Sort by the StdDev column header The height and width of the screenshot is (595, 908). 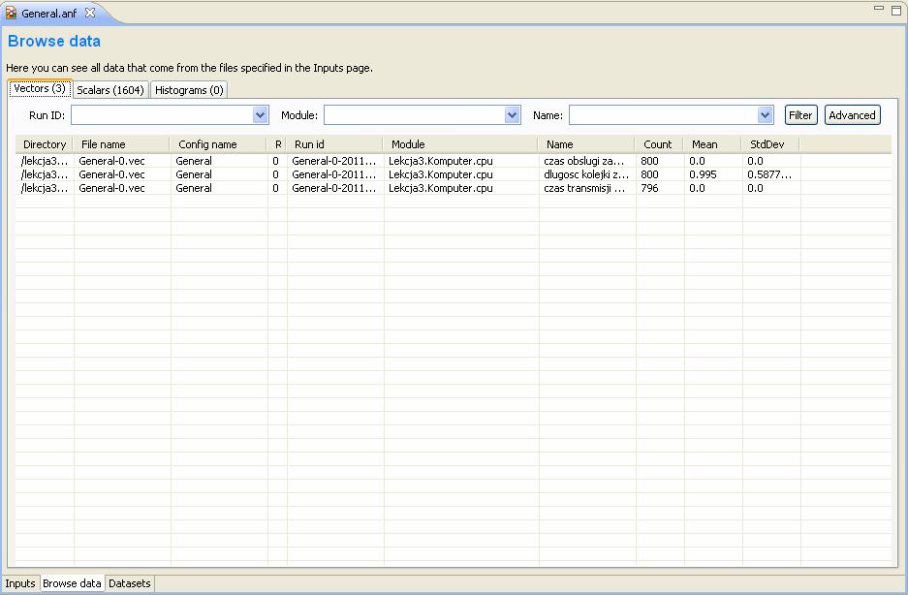coord(771,144)
